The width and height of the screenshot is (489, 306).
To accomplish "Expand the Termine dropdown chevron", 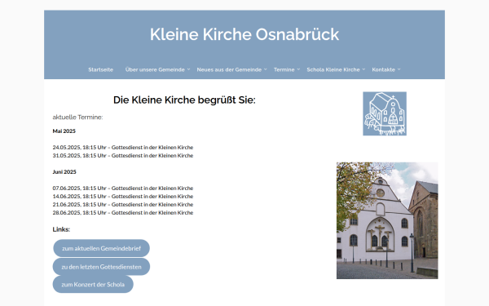I will click(298, 69).
